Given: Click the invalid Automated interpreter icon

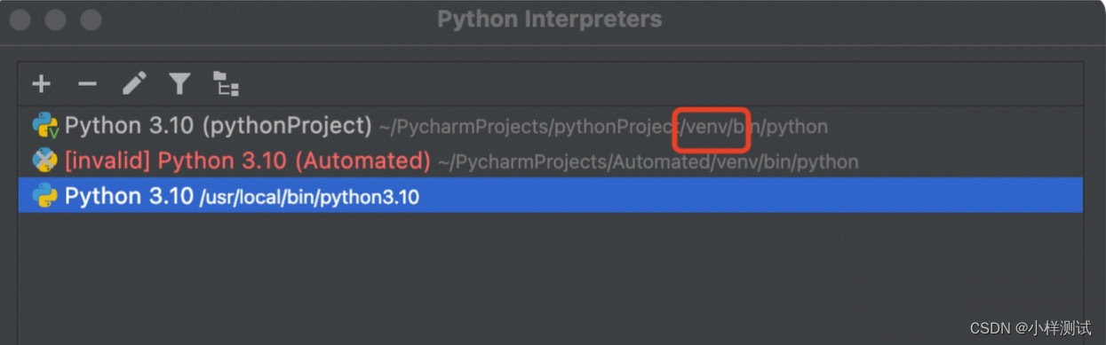Looking at the screenshot, I should coord(45,161).
